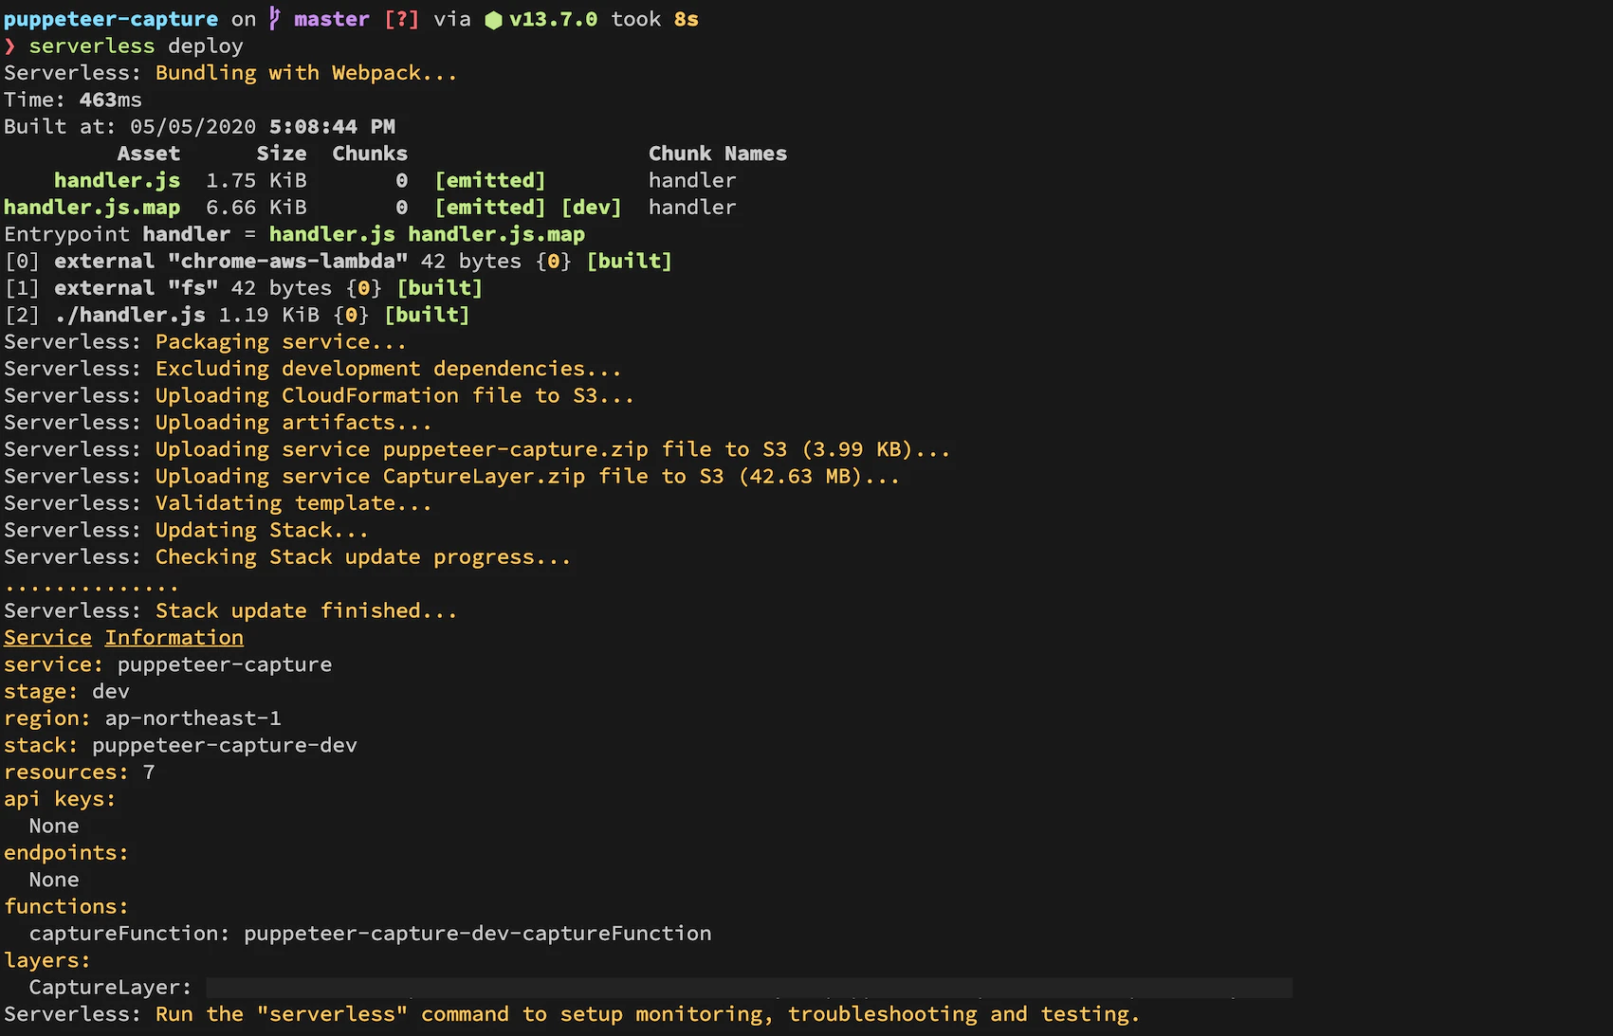Select the puppeteer-capture-dev-captureFunction name
This screenshot has width=1613, height=1036.
click(478, 934)
